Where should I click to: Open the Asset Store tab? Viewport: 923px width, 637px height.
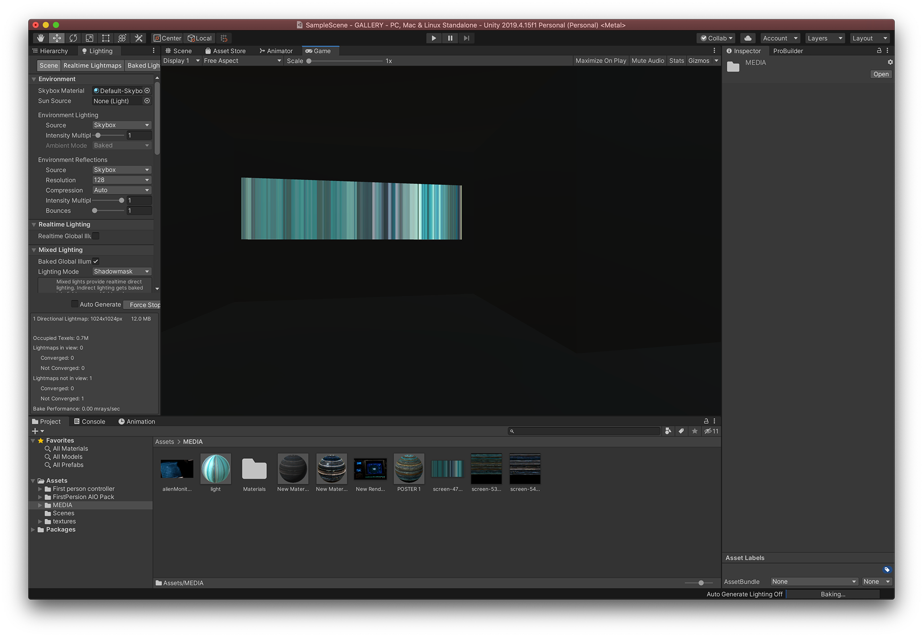click(x=225, y=50)
